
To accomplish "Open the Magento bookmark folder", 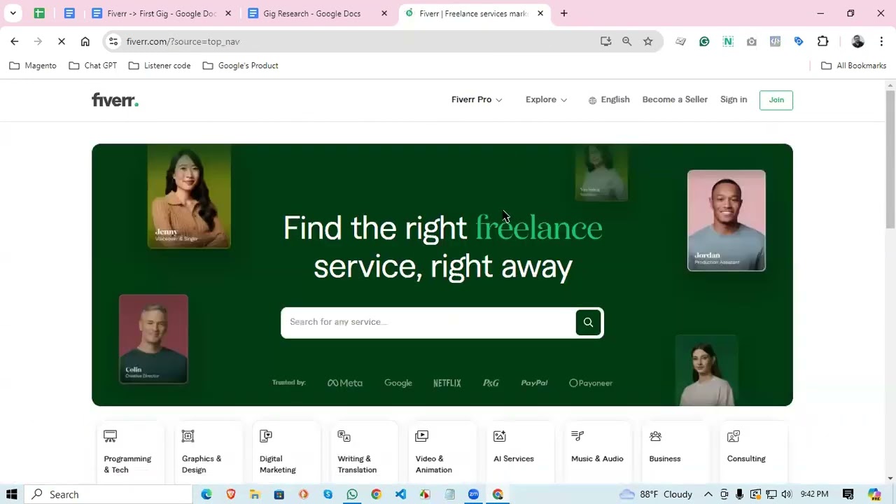I will tap(33, 66).
